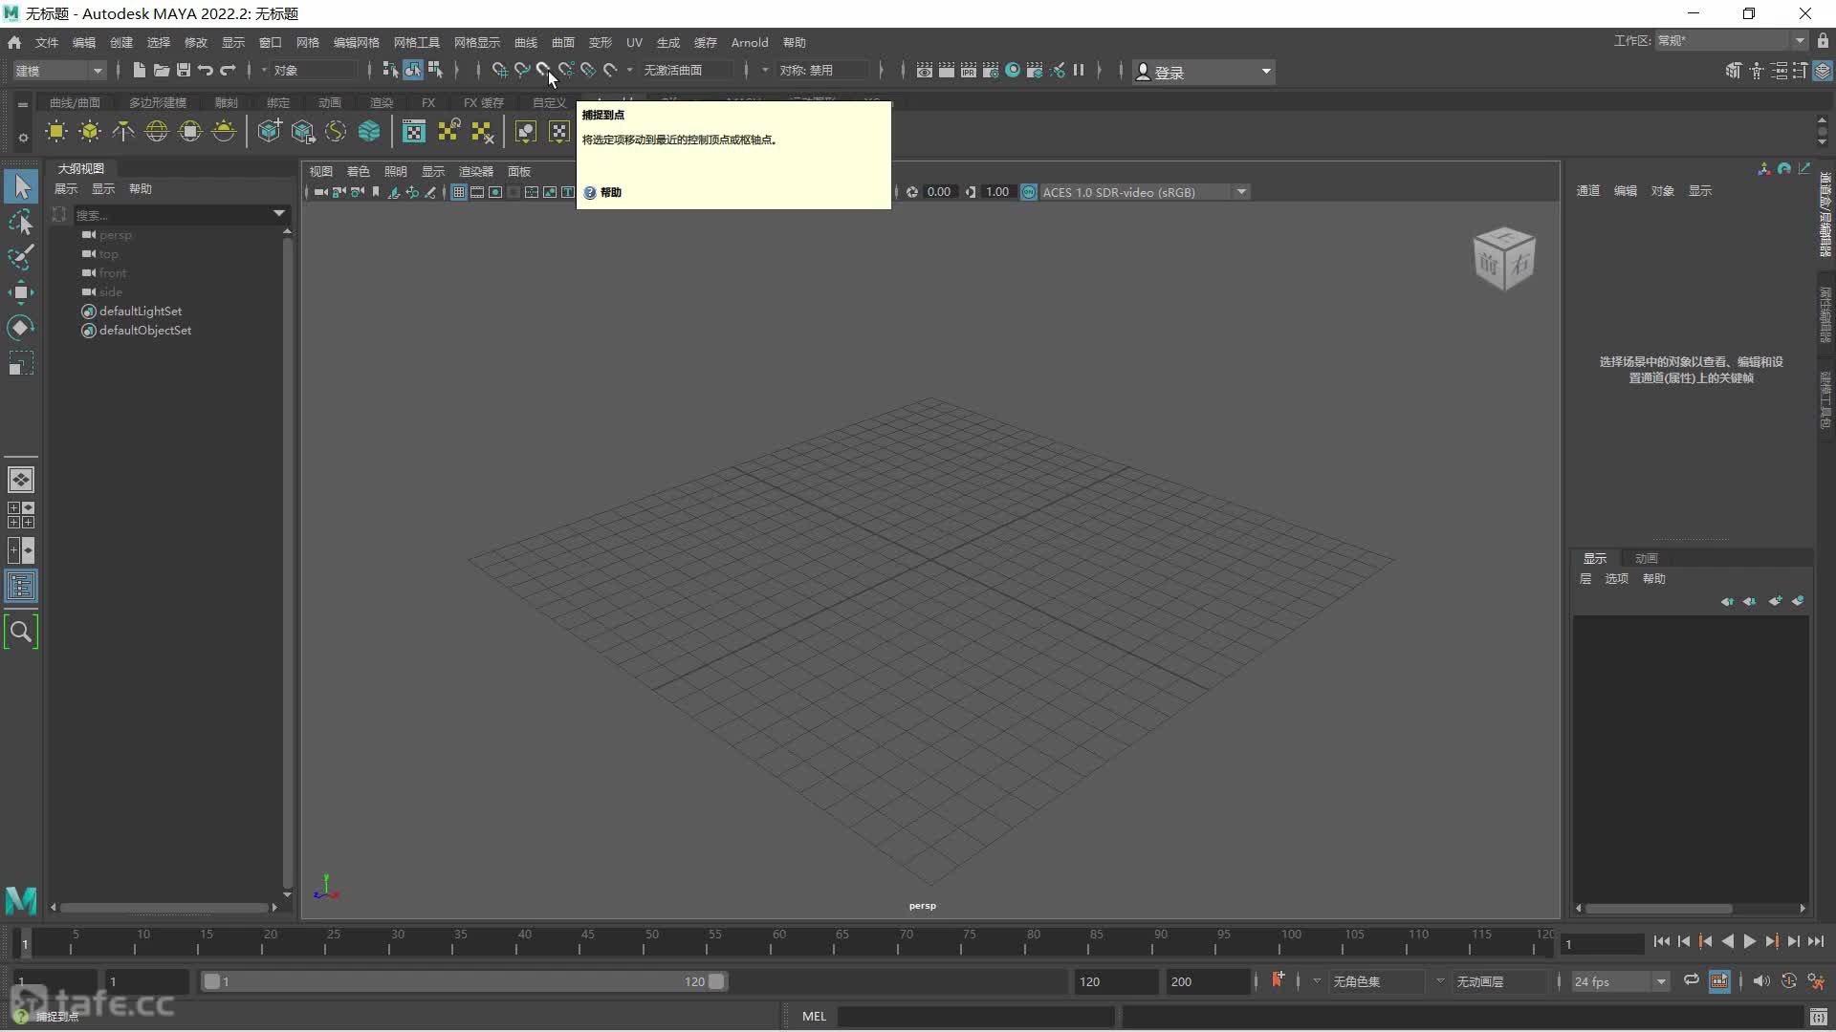This screenshot has width=1836, height=1032.
Task: Switch to four view layout
Action: click(x=21, y=515)
